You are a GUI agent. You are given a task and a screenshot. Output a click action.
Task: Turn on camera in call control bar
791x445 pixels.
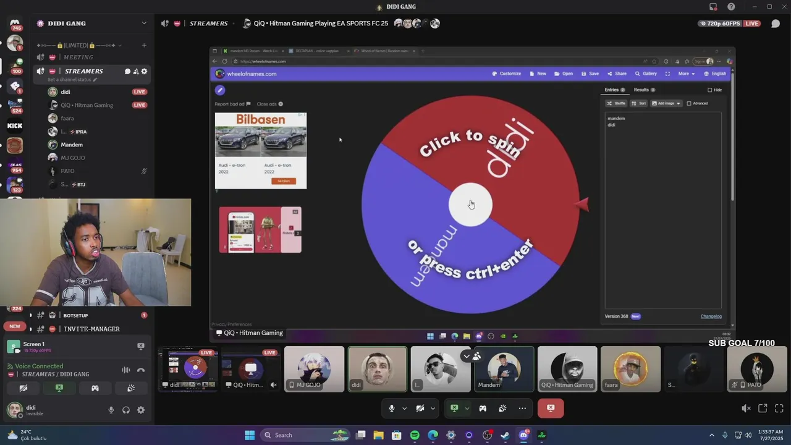point(420,408)
